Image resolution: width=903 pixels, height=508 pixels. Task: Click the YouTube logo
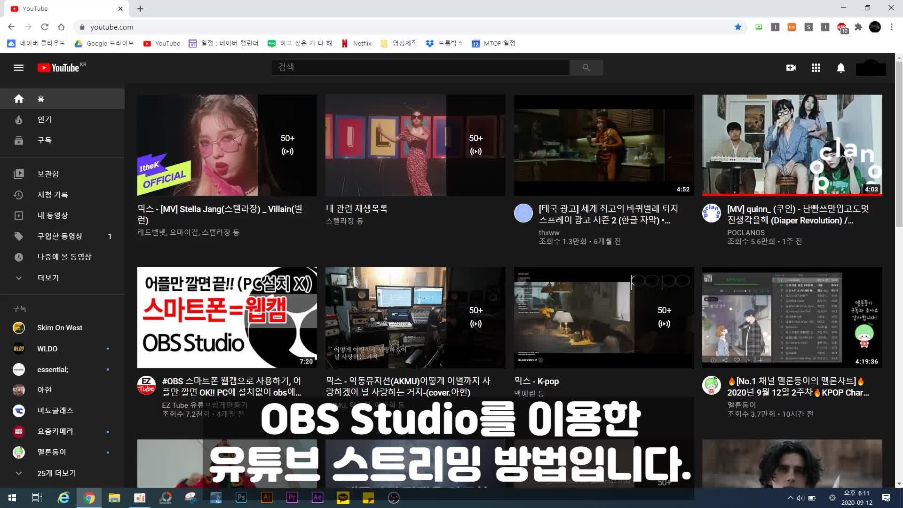[x=58, y=68]
